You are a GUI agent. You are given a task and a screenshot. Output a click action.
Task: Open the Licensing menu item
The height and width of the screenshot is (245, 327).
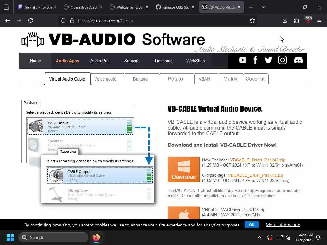[x=163, y=61]
